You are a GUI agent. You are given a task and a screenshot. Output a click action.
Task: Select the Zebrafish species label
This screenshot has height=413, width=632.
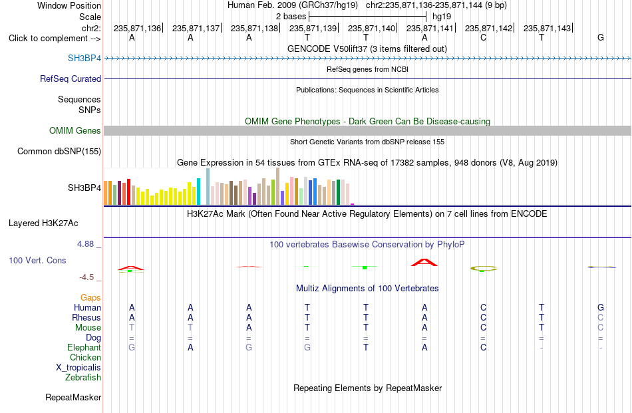(83, 378)
